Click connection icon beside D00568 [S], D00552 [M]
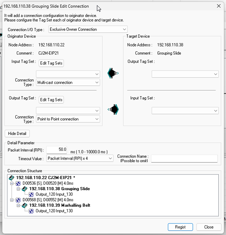The height and width of the screenshot is (235, 226). (18, 200)
